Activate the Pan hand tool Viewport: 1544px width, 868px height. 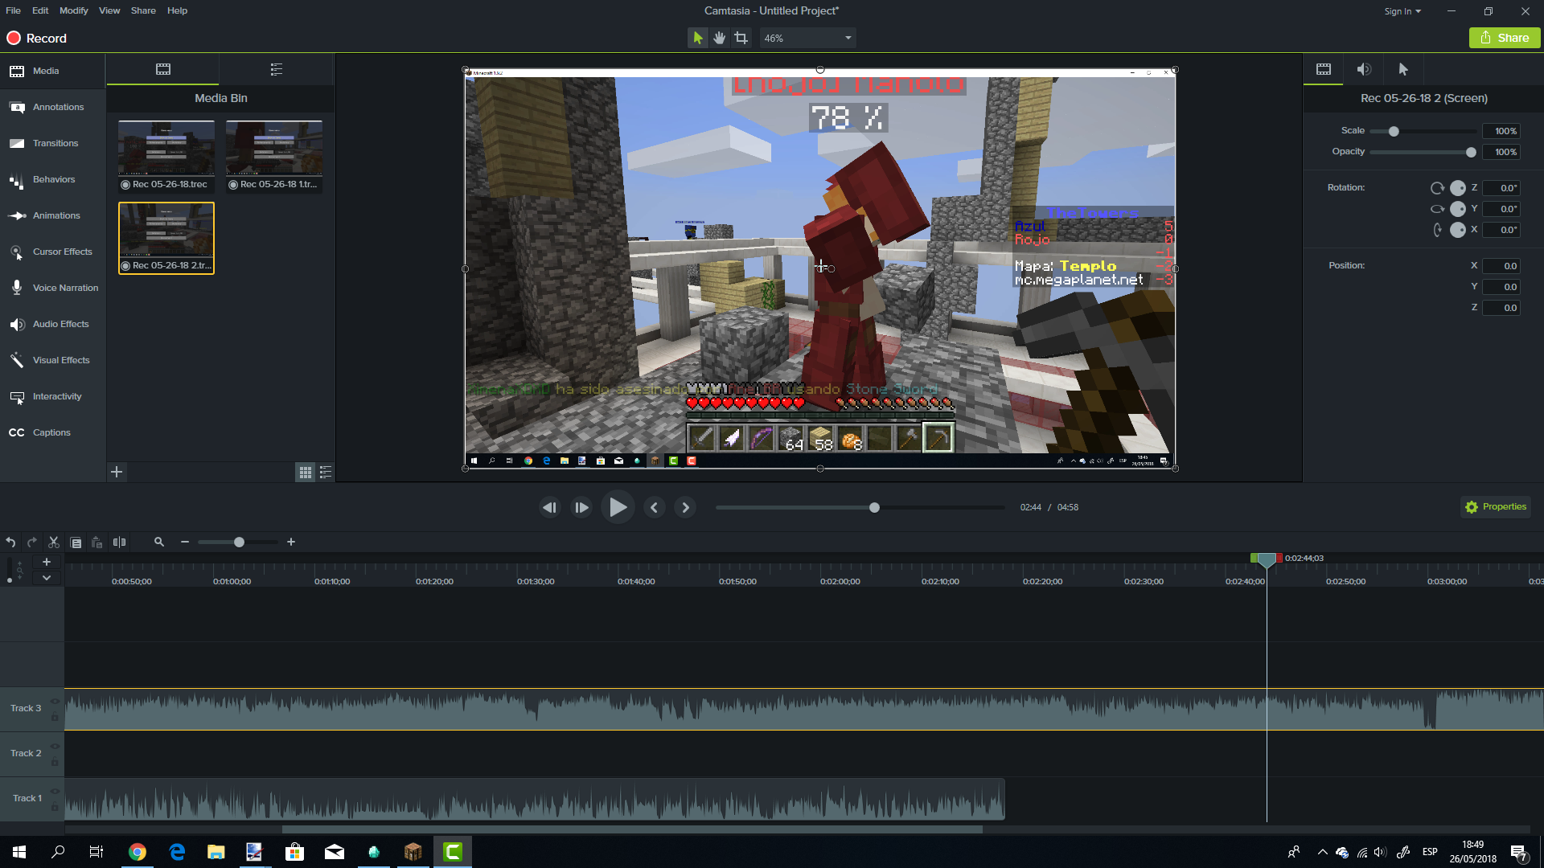pyautogui.click(x=719, y=38)
